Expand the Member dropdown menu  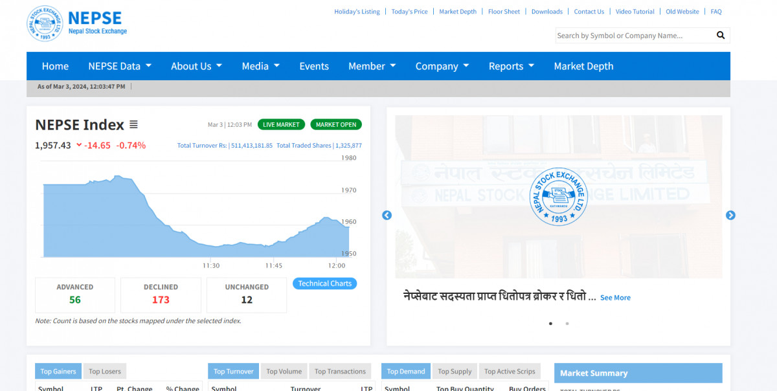coord(373,66)
